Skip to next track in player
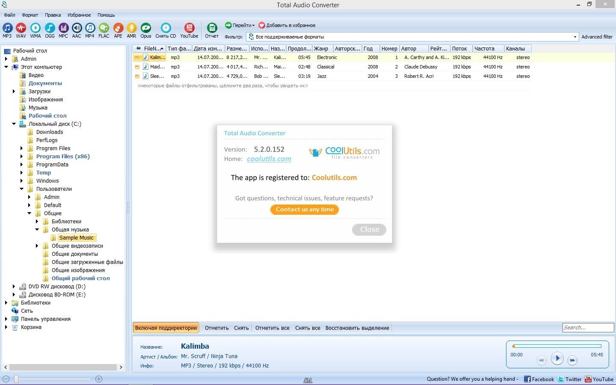 click(x=572, y=360)
